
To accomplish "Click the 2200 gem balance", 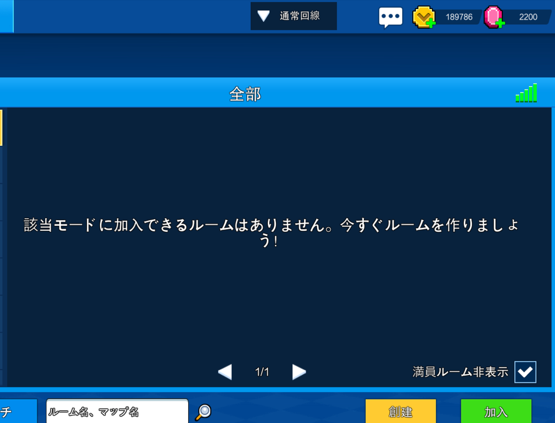I will pyautogui.click(x=528, y=17).
